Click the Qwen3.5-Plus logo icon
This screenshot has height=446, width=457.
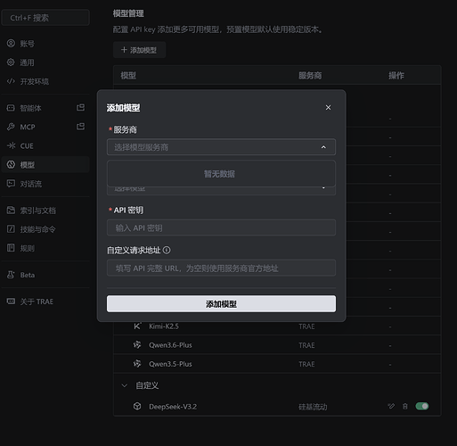point(137,364)
